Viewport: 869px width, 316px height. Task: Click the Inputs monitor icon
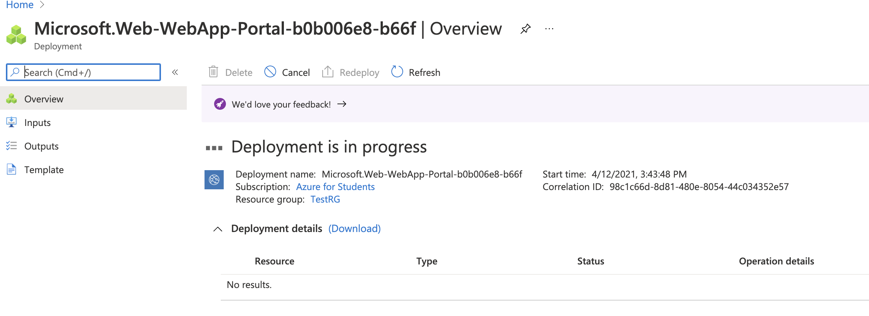tap(11, 122)
